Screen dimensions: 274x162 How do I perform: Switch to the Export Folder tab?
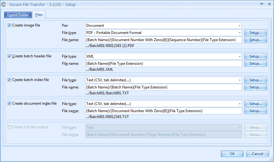pyautogui.click(x=18, y=15)
